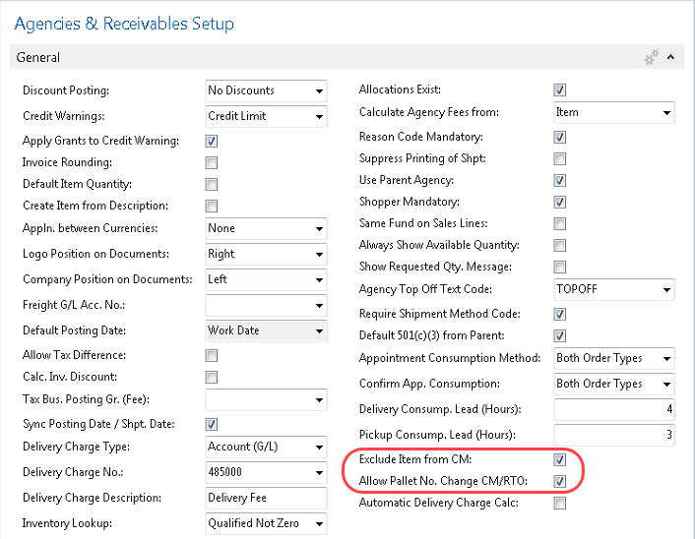Click the gear customize icon in General header
This screenshot has width=695, height=539.
(651, 58)
